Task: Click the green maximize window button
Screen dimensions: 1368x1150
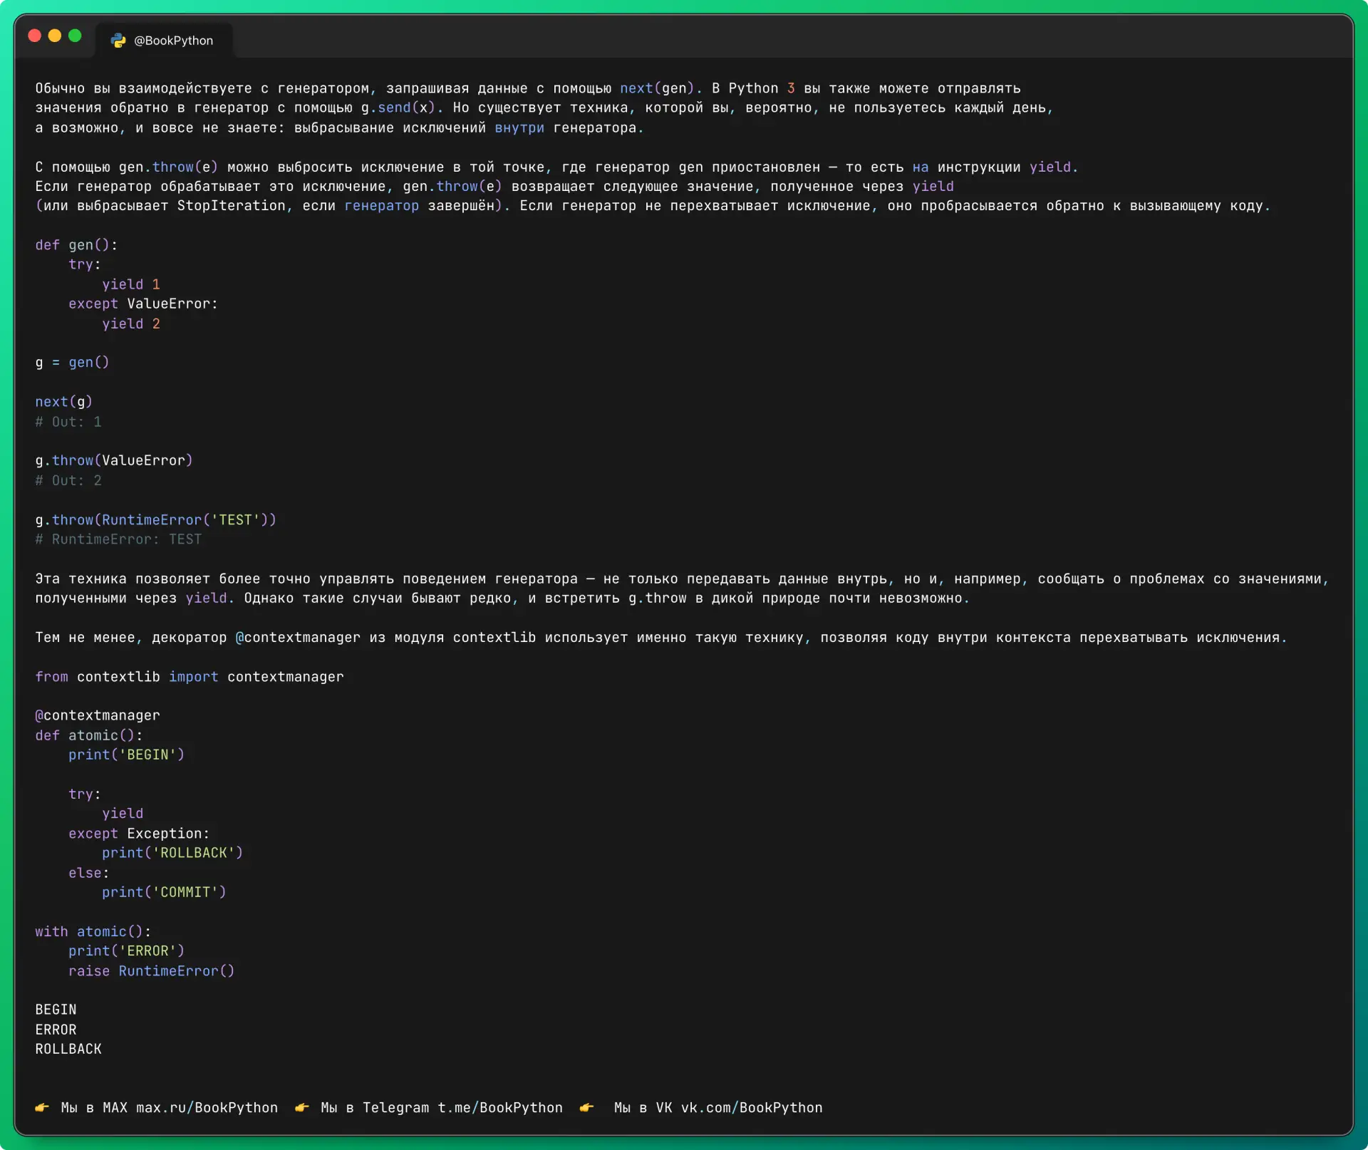Action: click(75, 36)
